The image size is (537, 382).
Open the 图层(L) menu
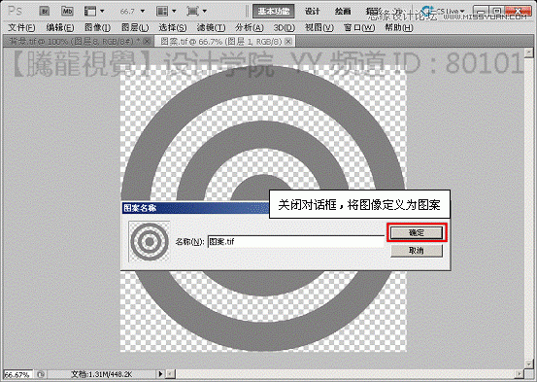(135, 27)
